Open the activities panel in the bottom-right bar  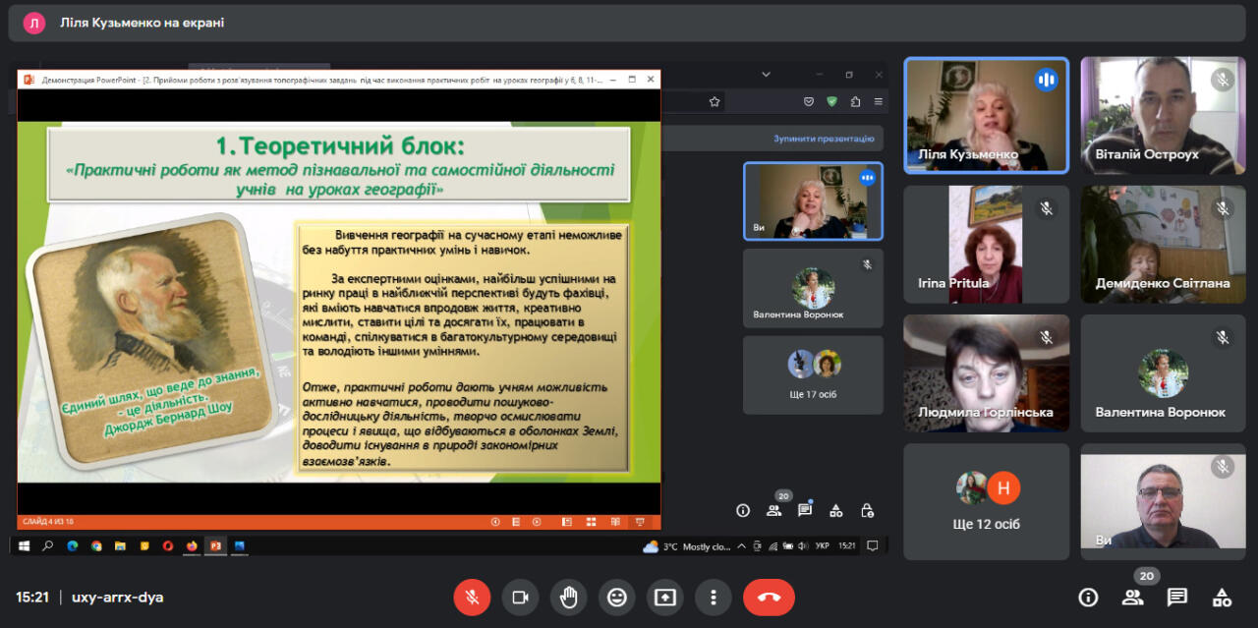(x=1222, y=597)
